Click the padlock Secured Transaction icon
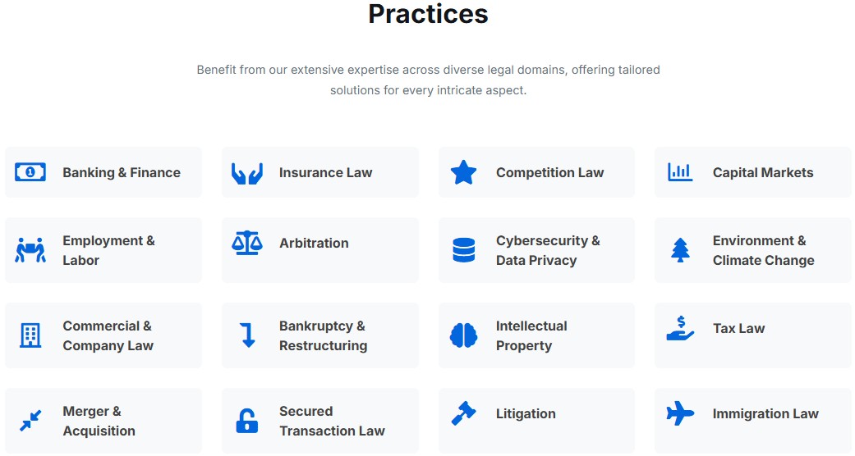Image resolution: width=855 pixels, height=456 pixels. tap(246, 421)
